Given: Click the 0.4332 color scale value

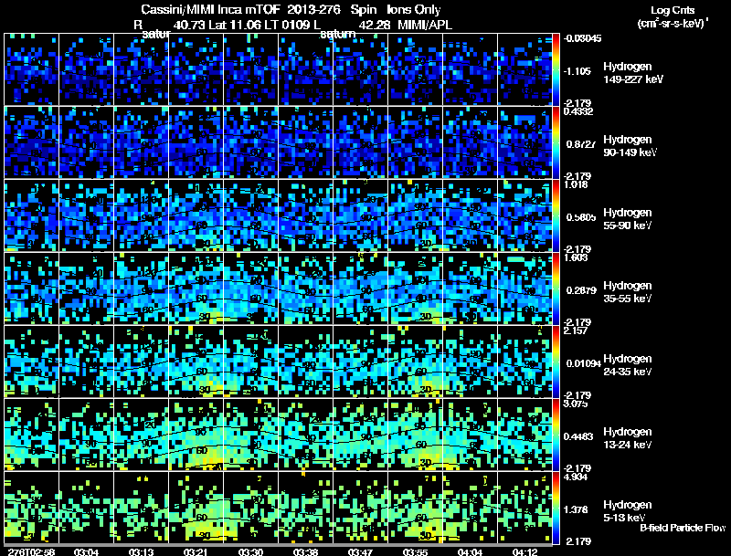Looking at the screenshot, I should pos(578,111).
